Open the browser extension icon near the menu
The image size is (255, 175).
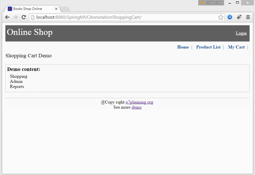click(x=239, y=17)
